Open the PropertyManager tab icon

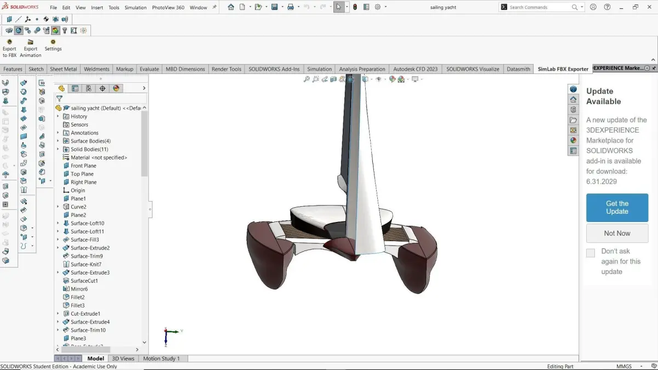click(75, 88)
